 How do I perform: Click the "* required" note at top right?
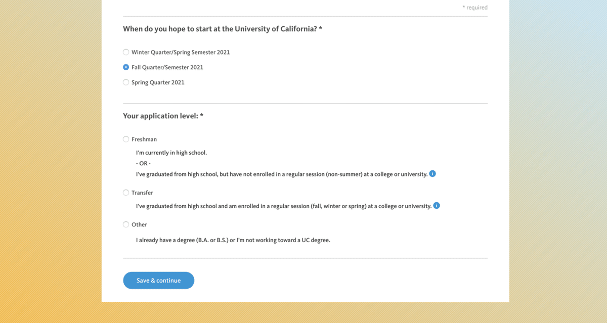point(475,8)
